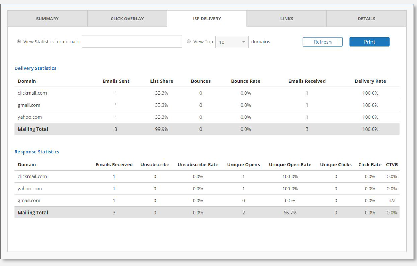This screenshot has height=266, width=417.
Task: Click Domain header in Response Statistics table
Action: click(x=27, y=165)
